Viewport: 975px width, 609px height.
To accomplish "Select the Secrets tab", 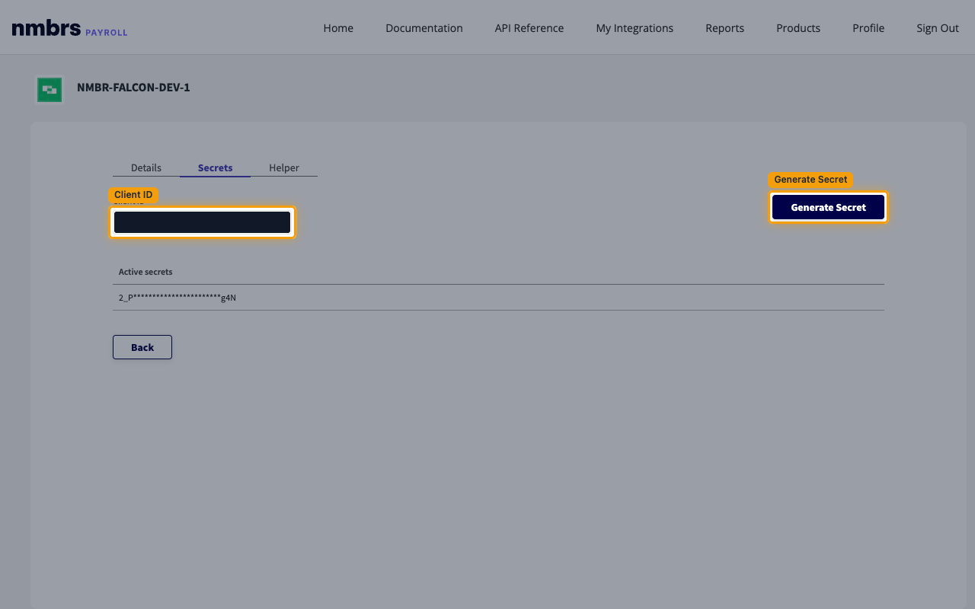I will click(x=216, y=168).
